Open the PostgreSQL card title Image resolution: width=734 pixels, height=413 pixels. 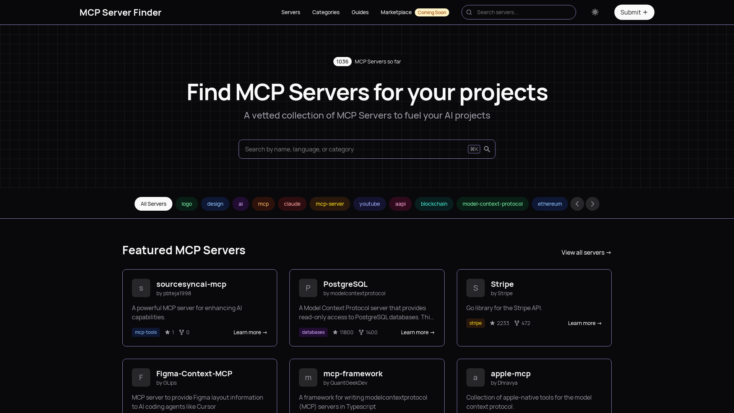point(346,284)
